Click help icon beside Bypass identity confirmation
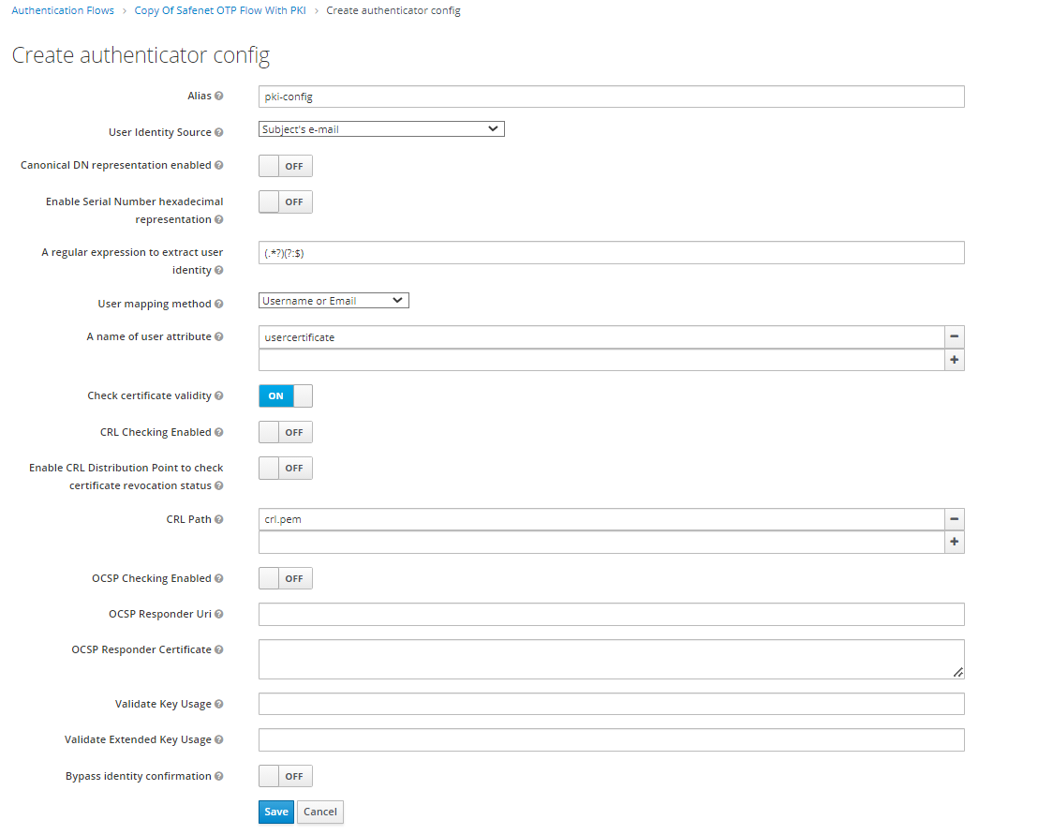The height and width of the screenshot is (835, 1053). pyautogui.click(x=219, y=777)
